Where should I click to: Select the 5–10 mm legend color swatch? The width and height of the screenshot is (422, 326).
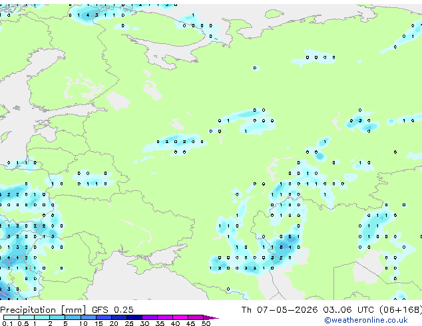(x=73, y=317)
